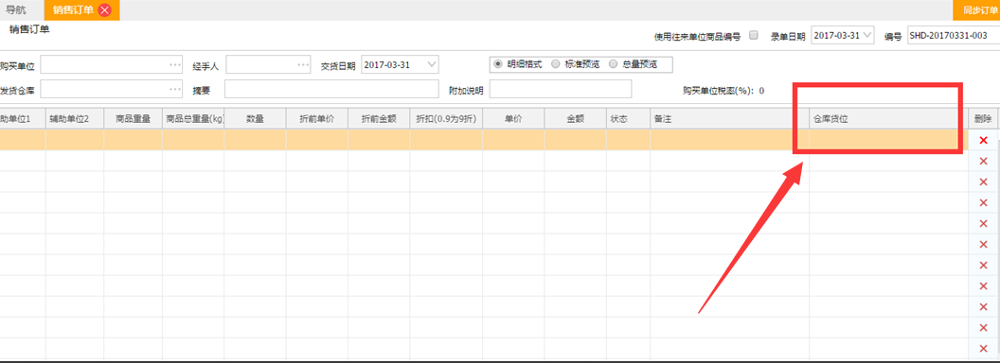Click the red X delete icon in third row
The image size is (1000, 363).
[x=983, y=182]
